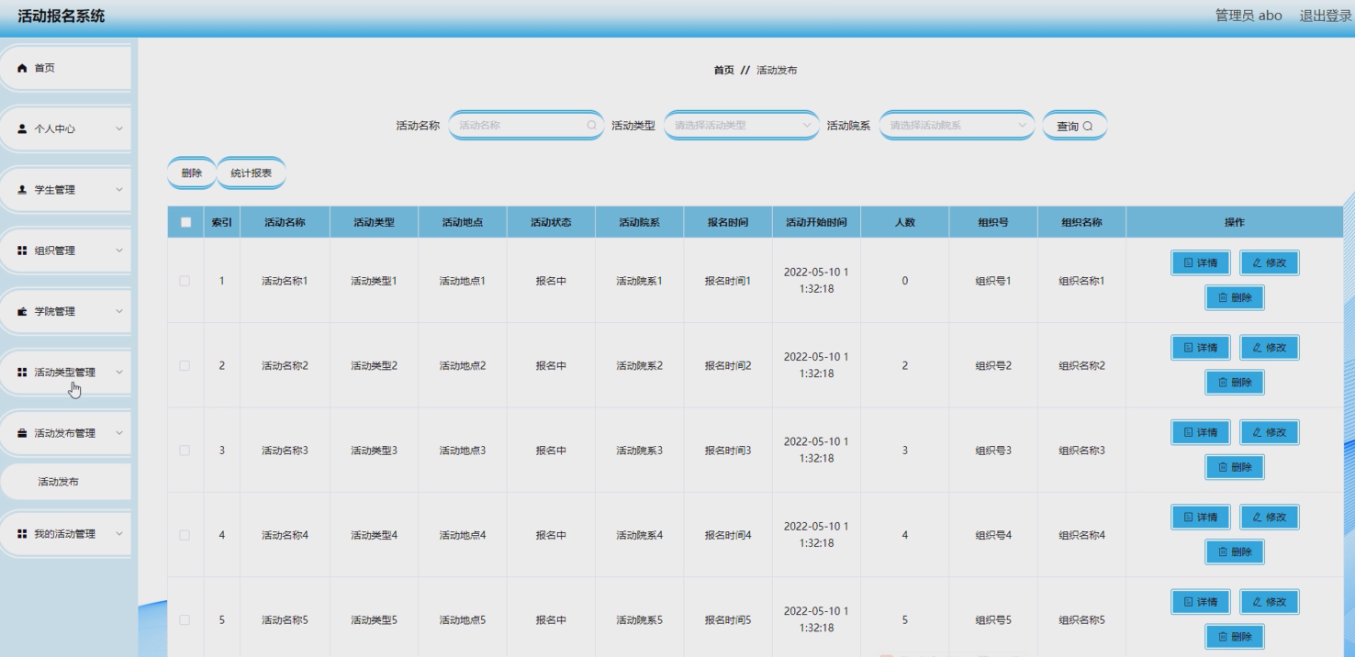Click the search icon in 活动名称 field

click(x=591, y=126)
